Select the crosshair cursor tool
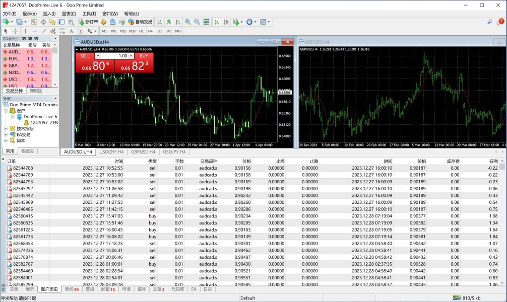The height and width of the screenshot is (302, 507). coord(15,31)
